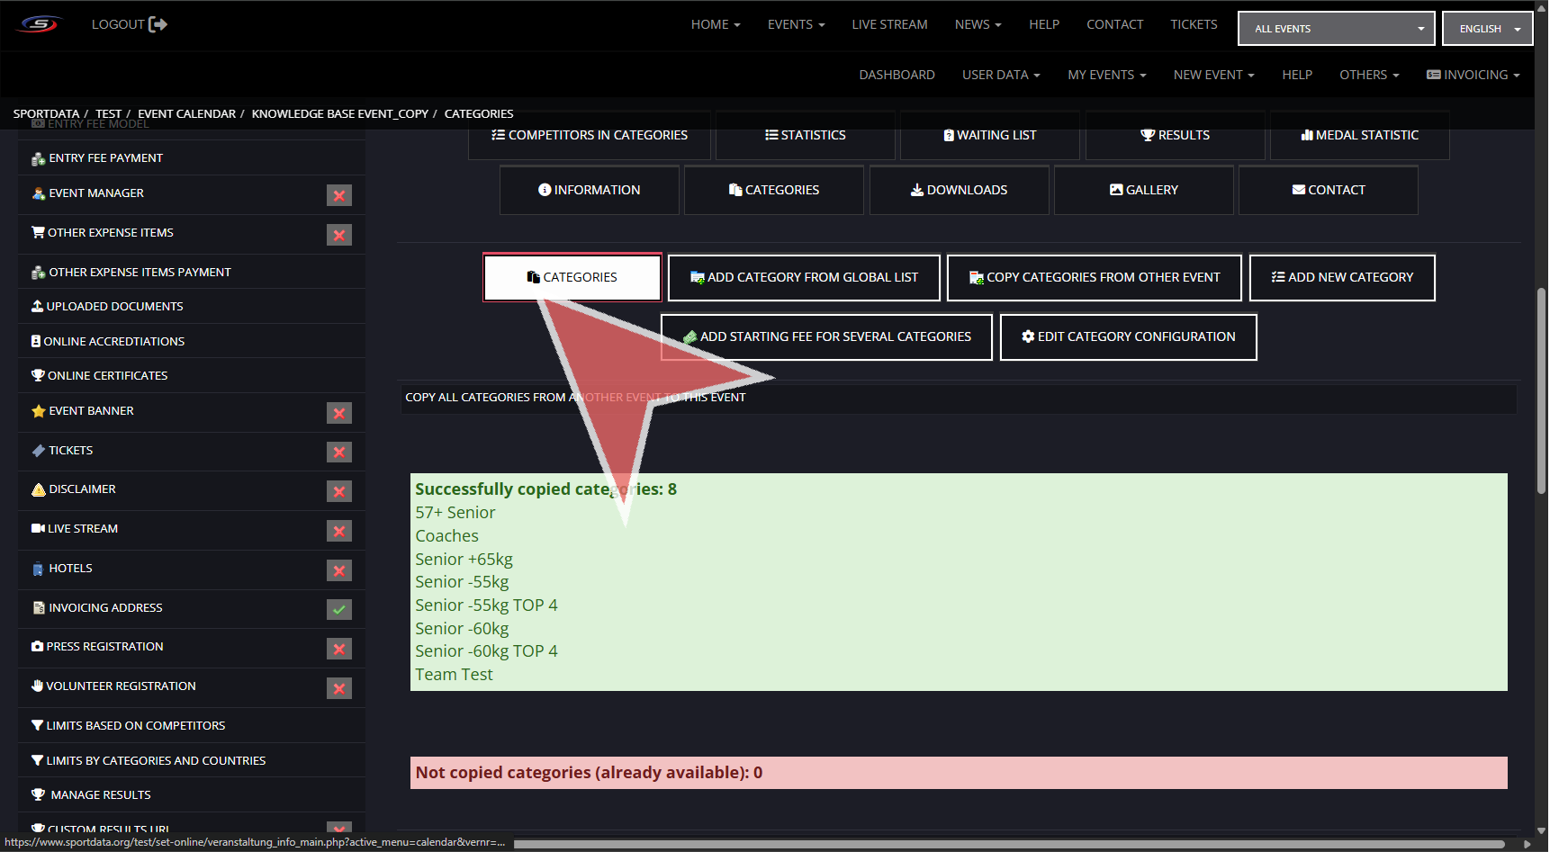
Task: Click the camera icon for Press Registration
Action: pyautogui.click(x=37, y=647)
